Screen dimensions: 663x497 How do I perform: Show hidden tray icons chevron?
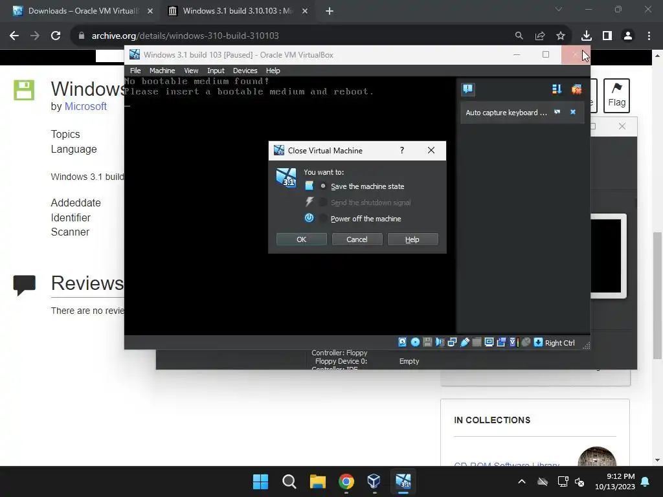click(522, 481)
